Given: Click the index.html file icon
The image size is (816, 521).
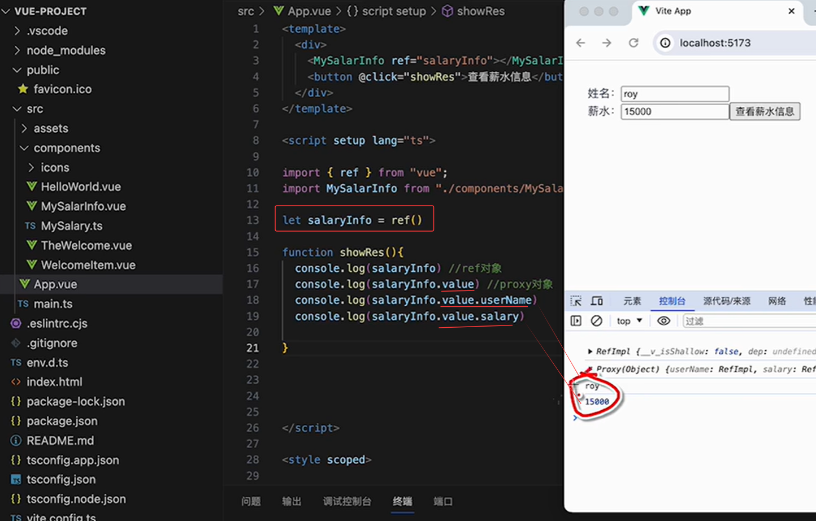Looking at the screenshot, I should 16,382.
